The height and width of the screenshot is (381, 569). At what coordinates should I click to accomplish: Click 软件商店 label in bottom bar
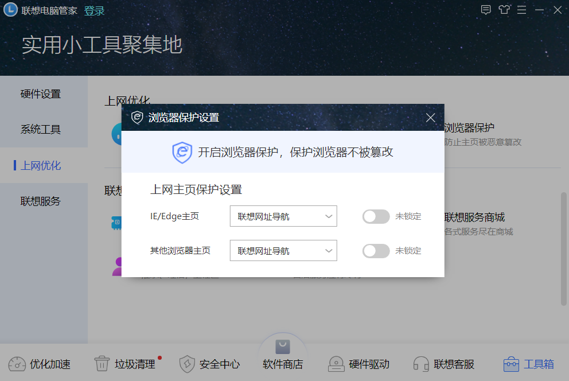283,364
